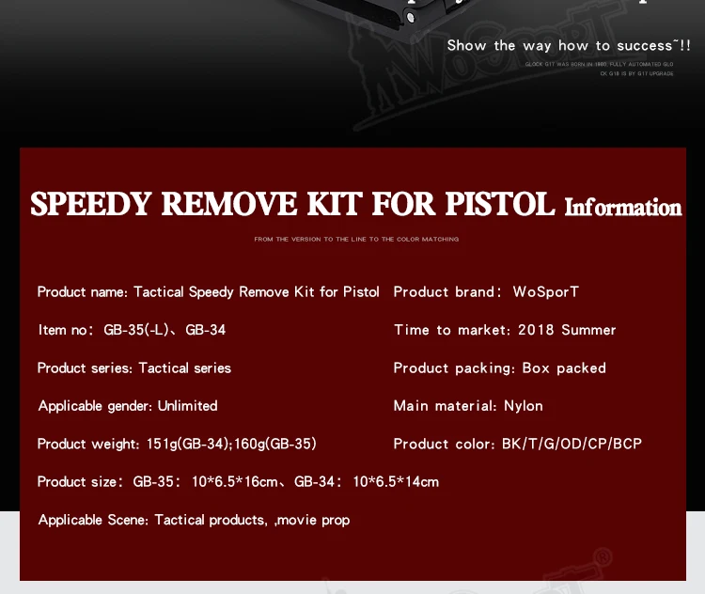Click the Information title word
This screenshot has width=705, height=594.
[x=623, y=208]
